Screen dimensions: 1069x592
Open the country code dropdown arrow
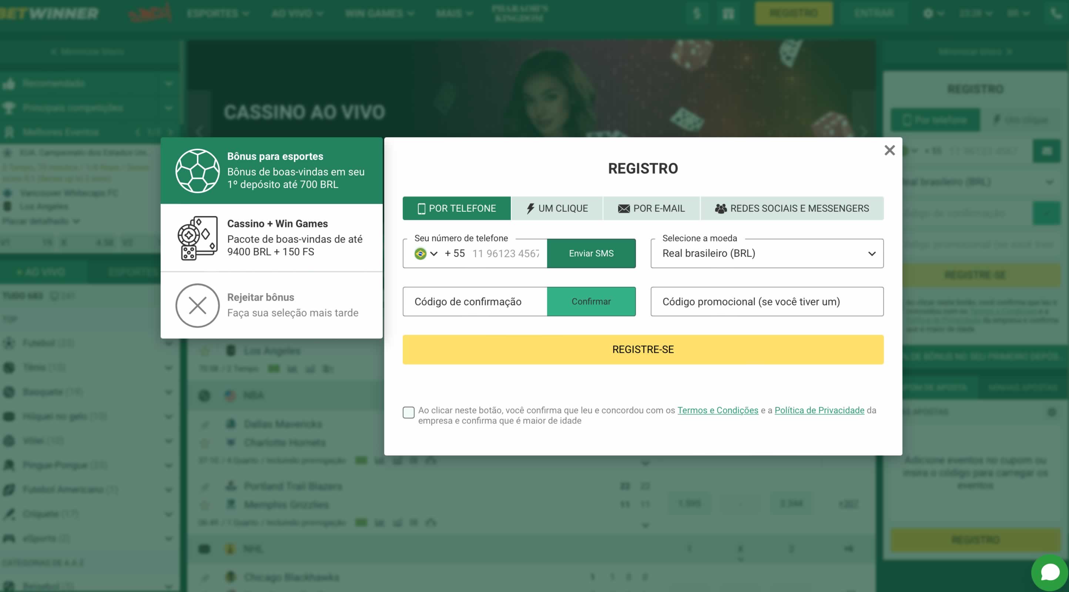pyautogui.click(x=434, y=253)
